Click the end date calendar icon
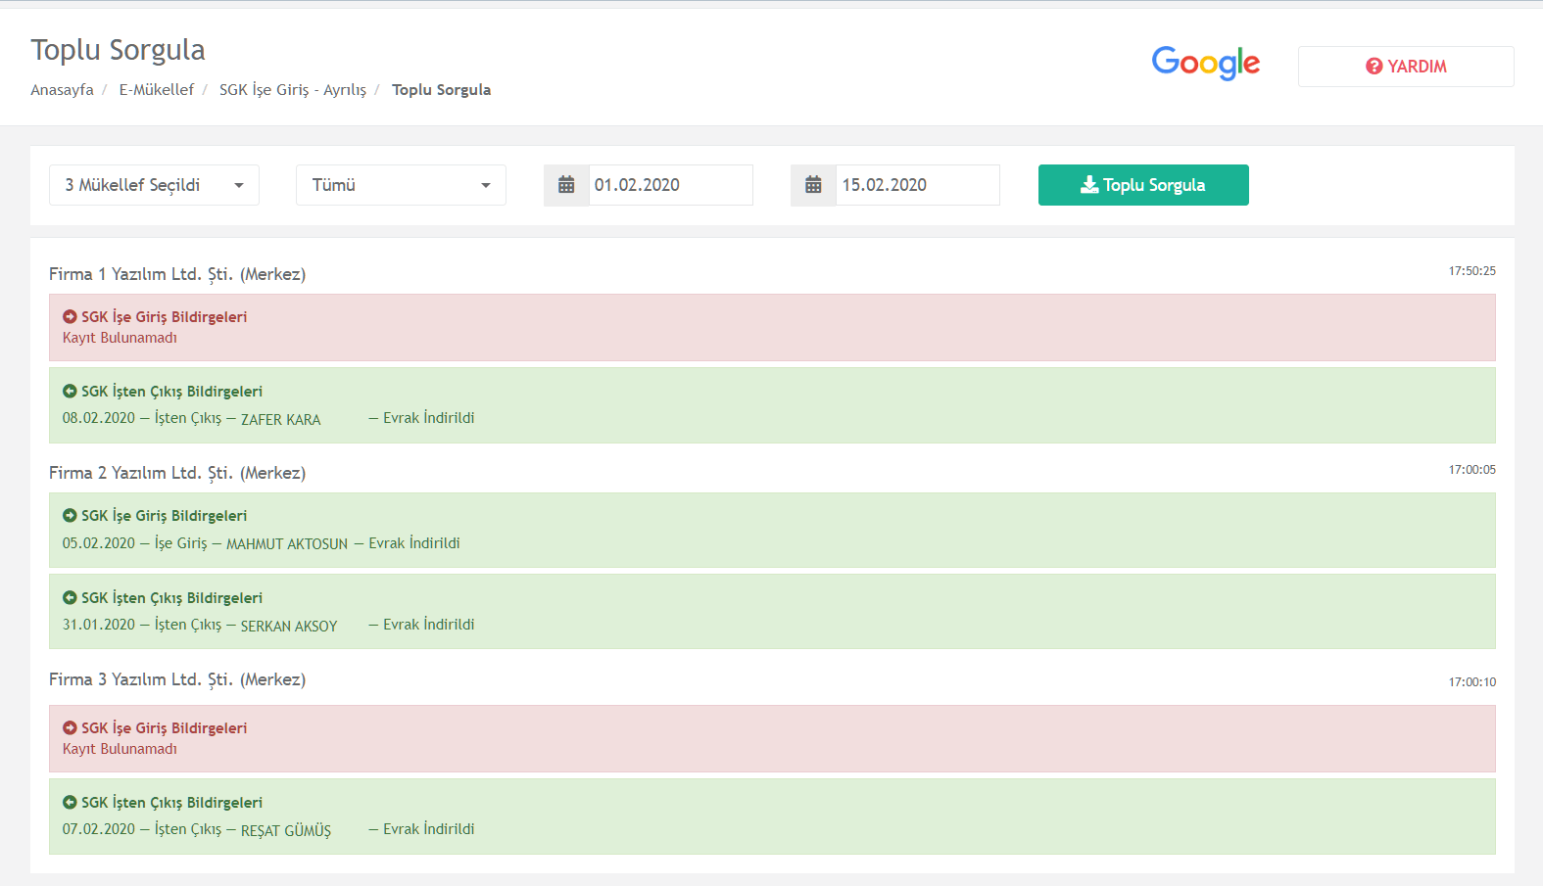 pos(813,185)
